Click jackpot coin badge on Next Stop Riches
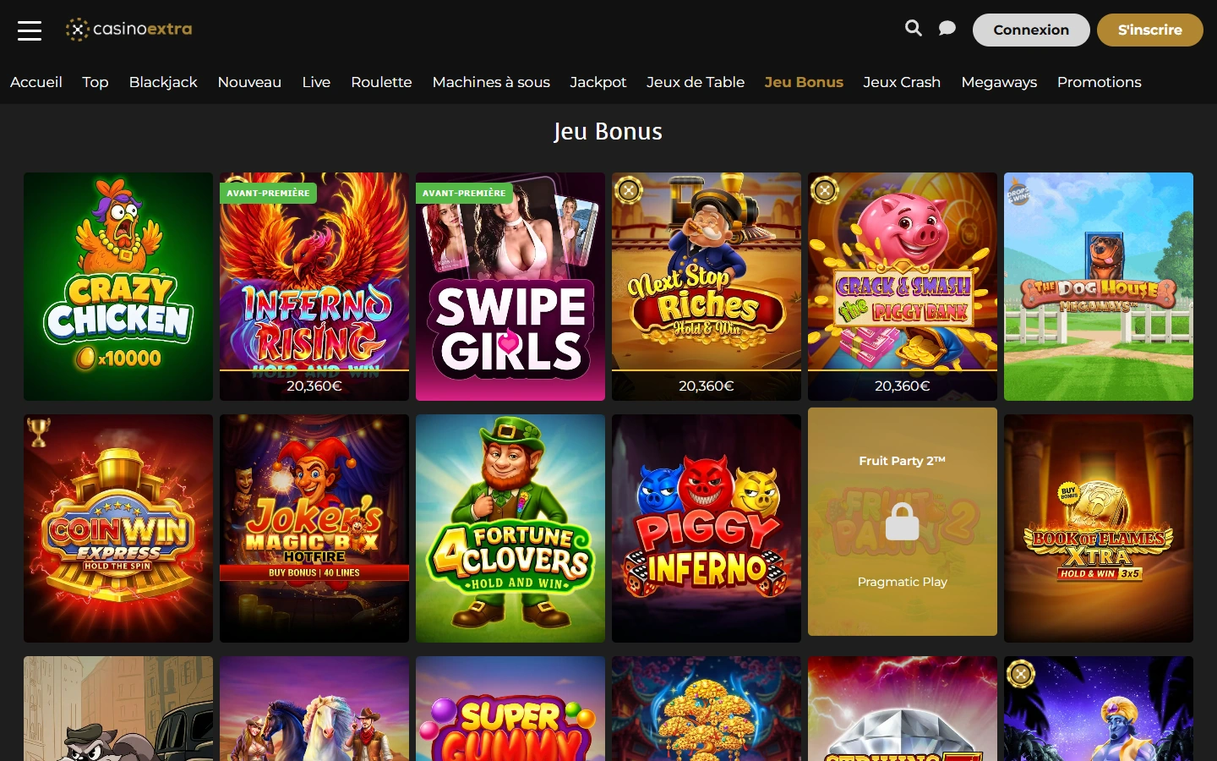This screenshot has width=1217, height=761. 629,190
